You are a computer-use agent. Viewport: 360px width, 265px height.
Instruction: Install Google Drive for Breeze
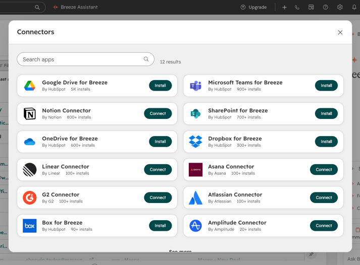(x=160, y=86)
